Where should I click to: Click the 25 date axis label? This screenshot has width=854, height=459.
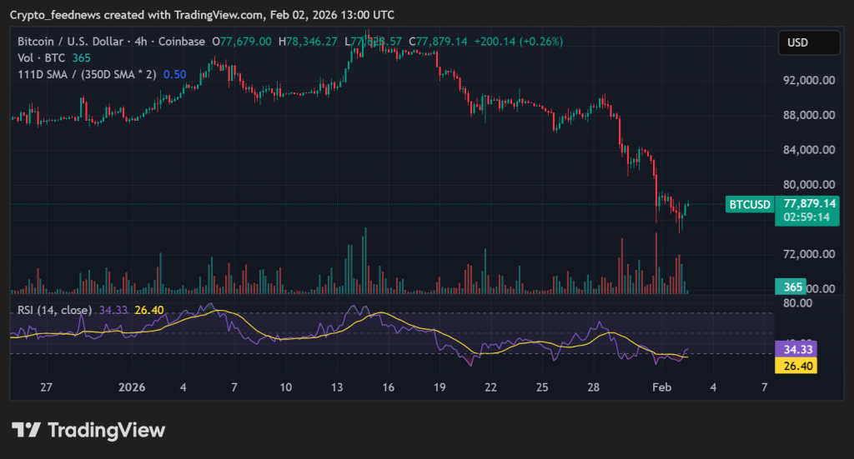(x=542, y=387)
